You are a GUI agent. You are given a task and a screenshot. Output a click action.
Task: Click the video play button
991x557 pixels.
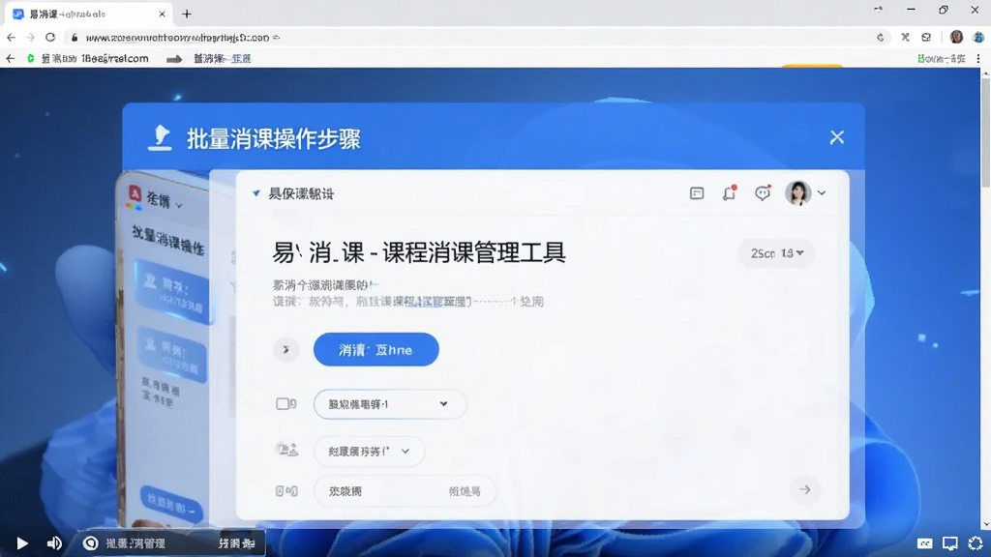22,543
